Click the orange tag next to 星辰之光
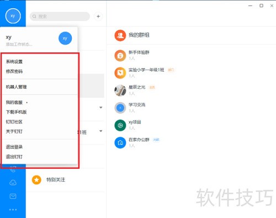The image size is (276, 218). tap(152, 87)
